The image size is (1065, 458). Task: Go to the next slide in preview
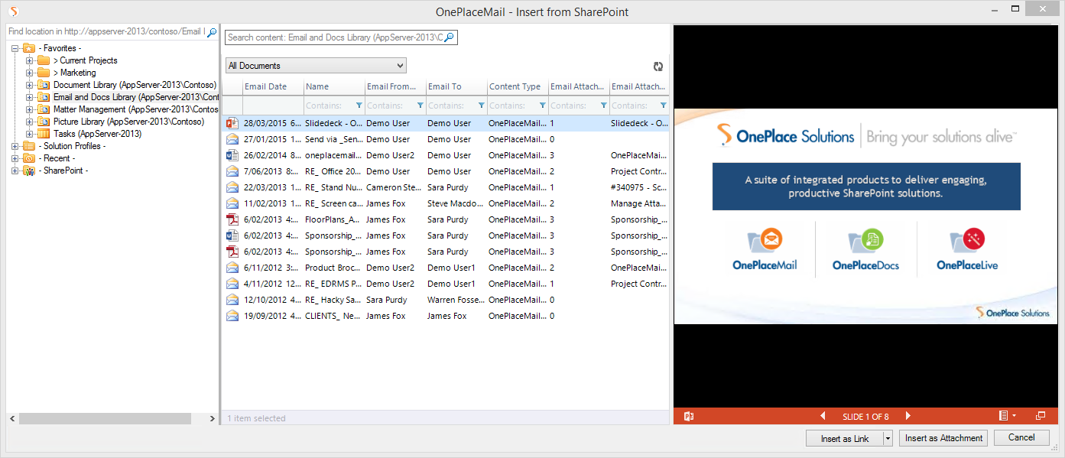pos(908,416)
